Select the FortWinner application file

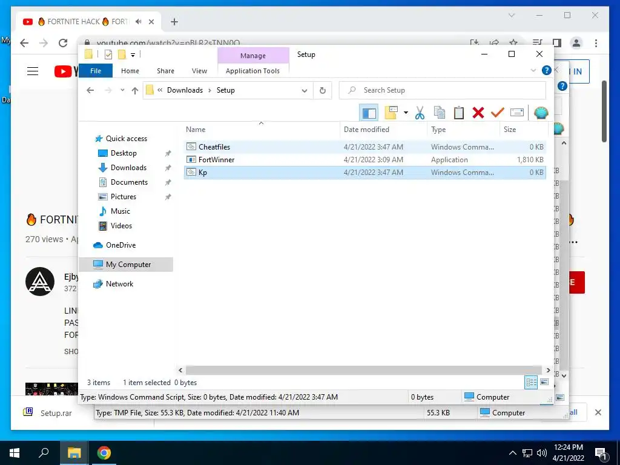click(364, 160)
